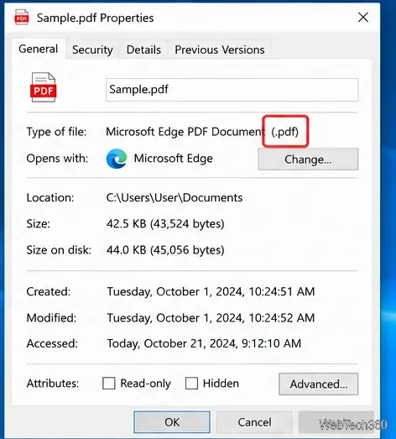Click the Advanced... attributes button

click(319, 384)
